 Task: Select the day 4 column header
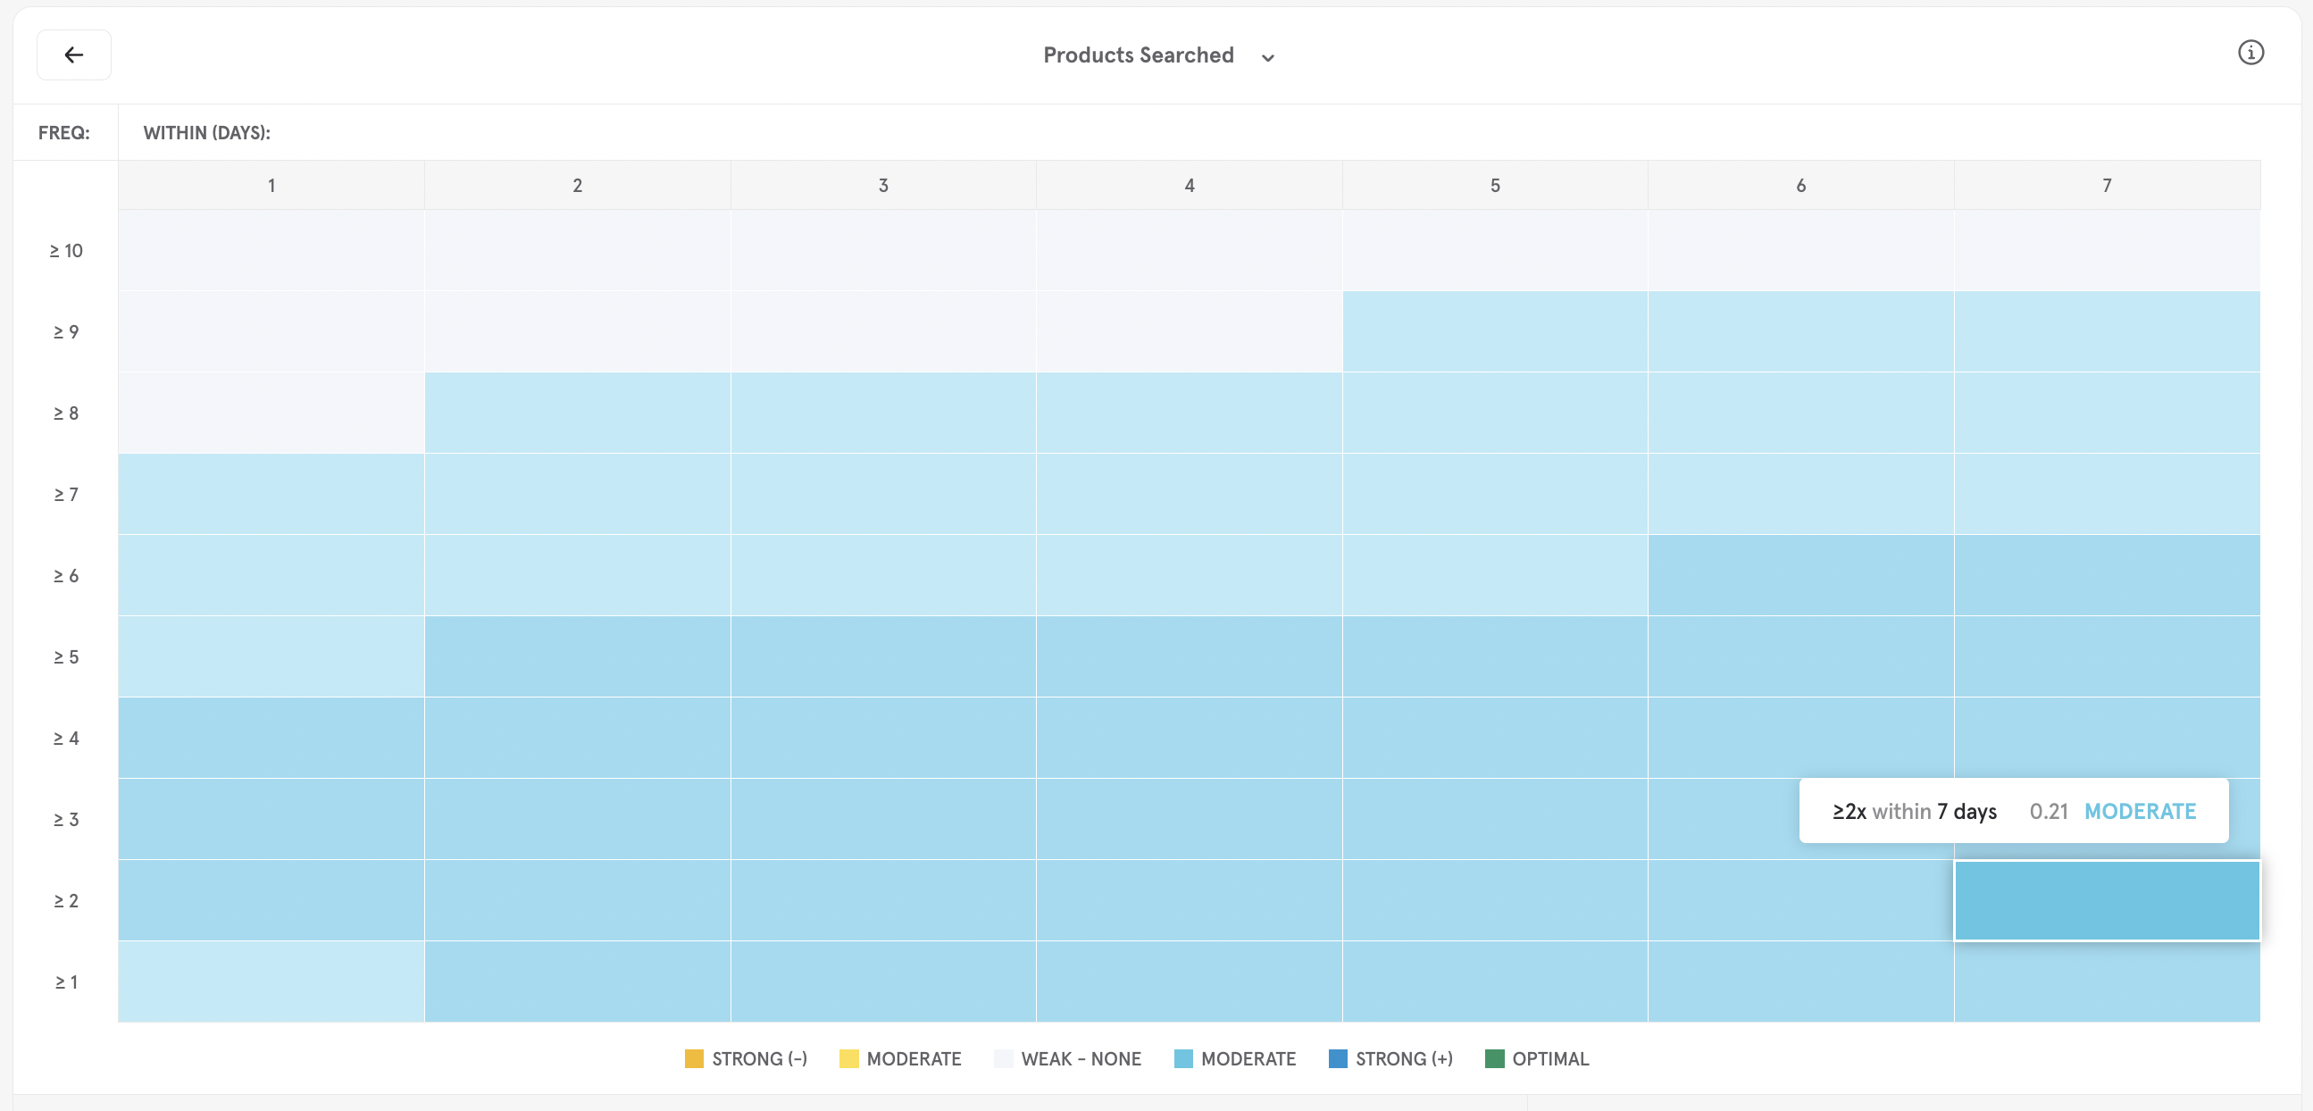tap(1189, 185)
